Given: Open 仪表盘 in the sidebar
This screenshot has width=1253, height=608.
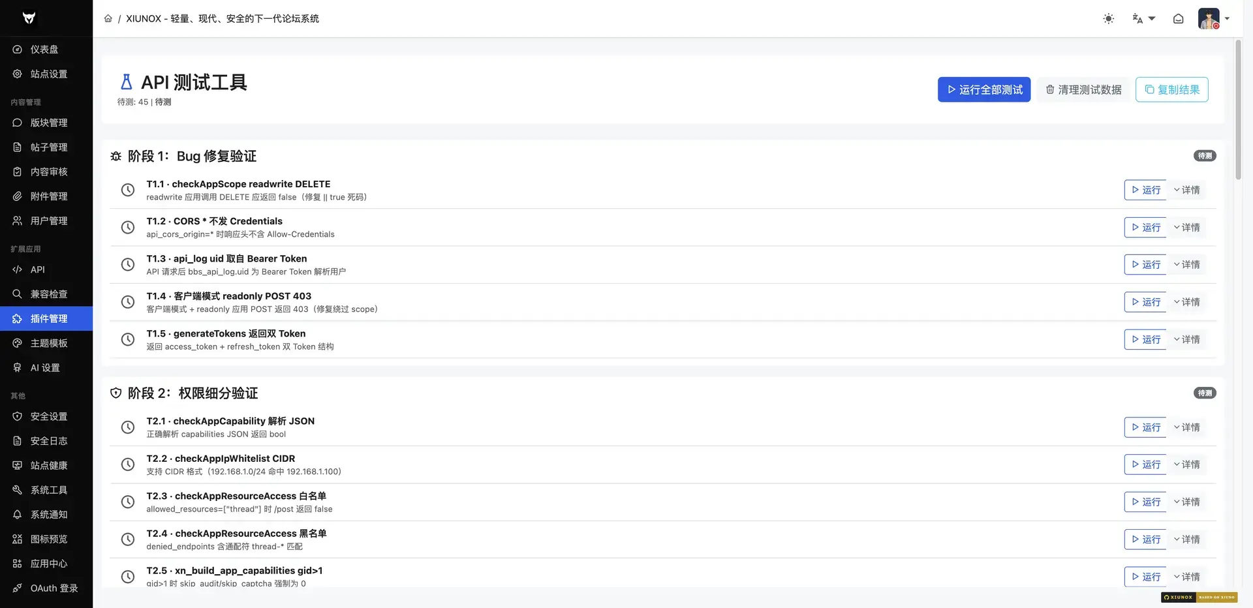Looking at the screenshot, I should [46, 50].
